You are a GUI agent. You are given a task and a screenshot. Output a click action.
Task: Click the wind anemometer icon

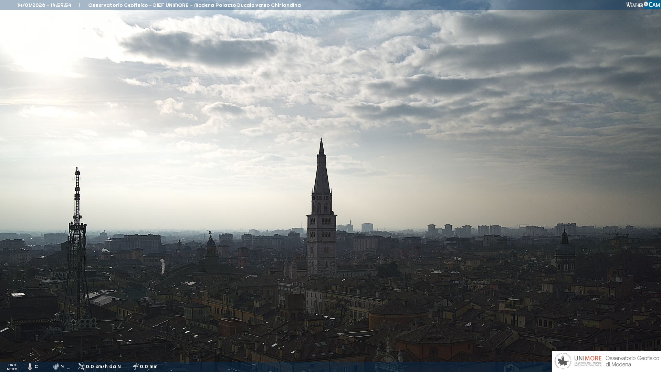coord(81,366)
